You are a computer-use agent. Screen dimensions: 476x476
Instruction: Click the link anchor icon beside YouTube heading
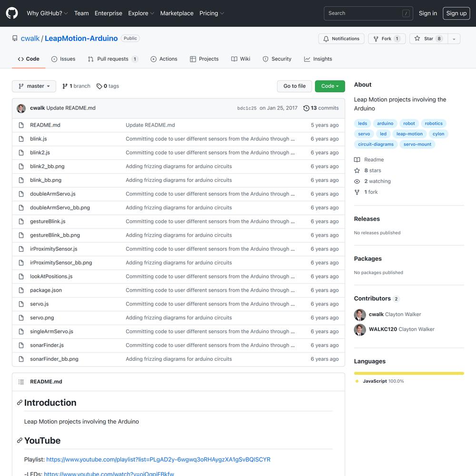(20, 440)
